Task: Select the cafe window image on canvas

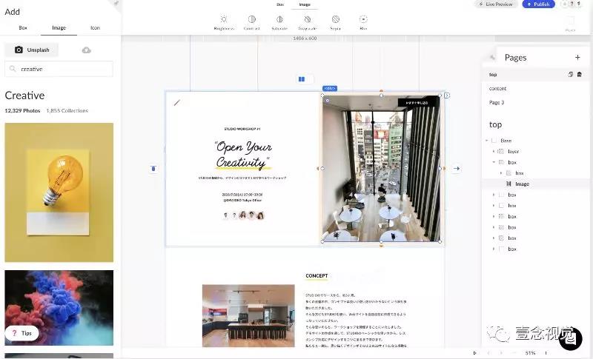Action: pos(381,168)
